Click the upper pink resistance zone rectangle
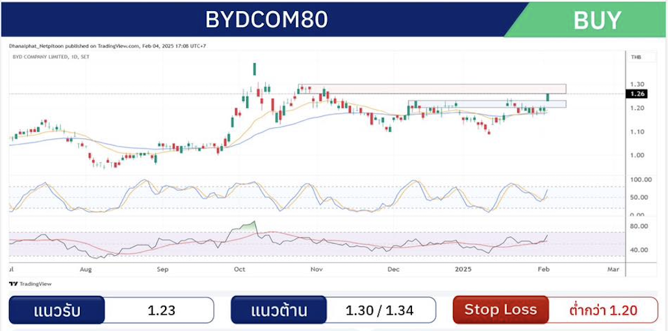668x331 pixels. pyautogui.click(x=432, y=88)
